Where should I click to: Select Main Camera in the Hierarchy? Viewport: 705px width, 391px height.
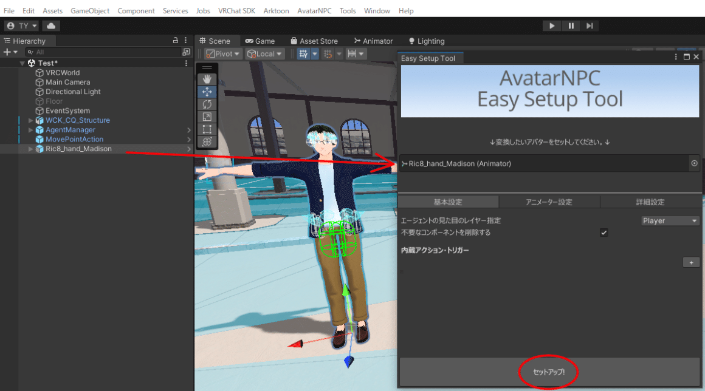coord(67,82)
